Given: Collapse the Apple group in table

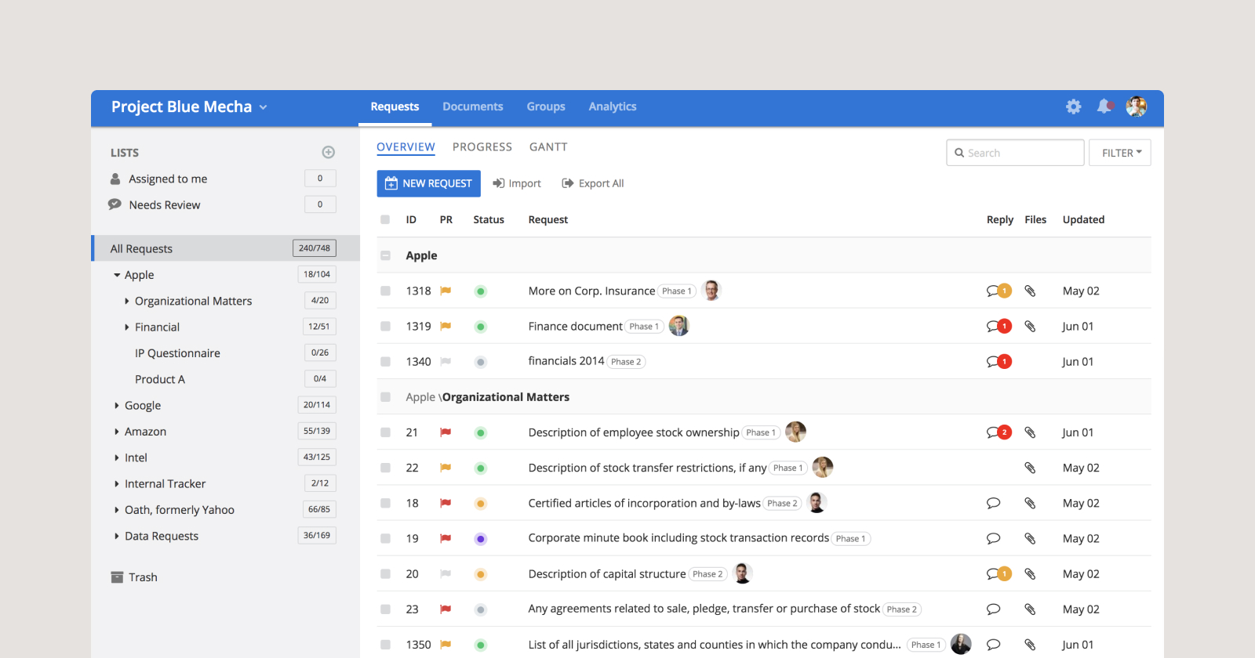Looking at the screenshot, I should pos(385,255).
